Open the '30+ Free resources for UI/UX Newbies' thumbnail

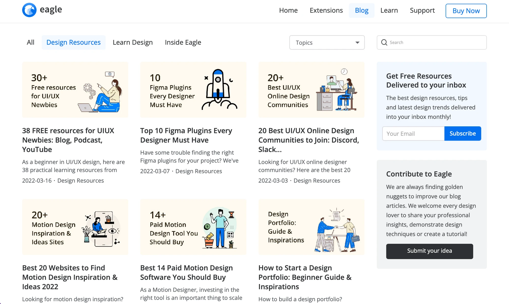[x=75, y=90]
